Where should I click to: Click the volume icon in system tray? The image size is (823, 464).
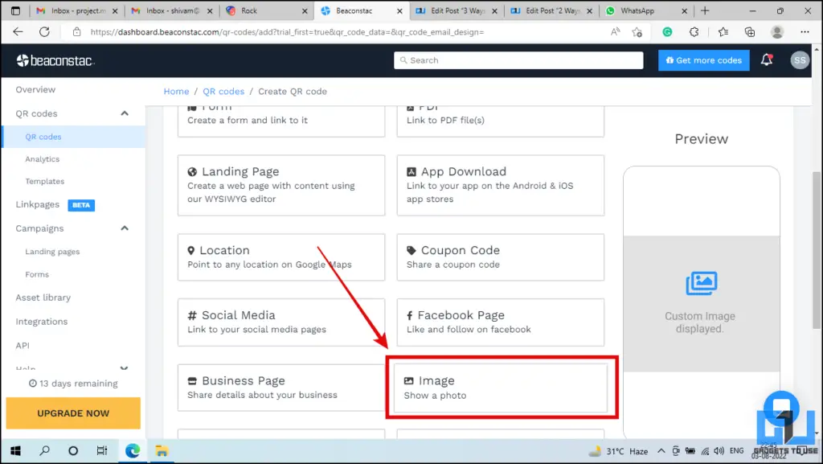point(719,451)
